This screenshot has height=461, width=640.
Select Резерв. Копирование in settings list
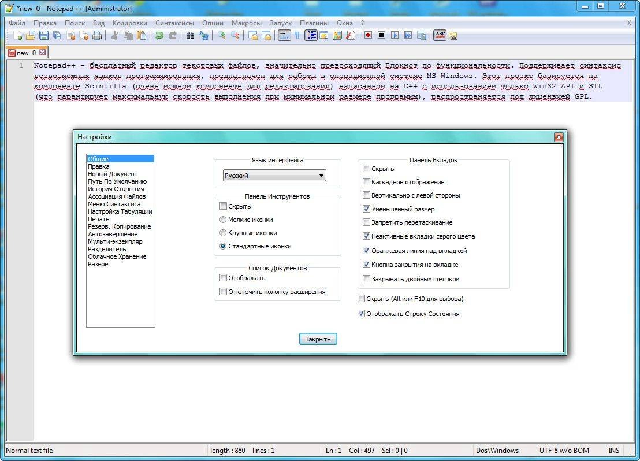pyautogui.click(x=119, y=226)
